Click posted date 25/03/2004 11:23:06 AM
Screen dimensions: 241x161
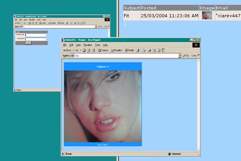click(170, 16)
